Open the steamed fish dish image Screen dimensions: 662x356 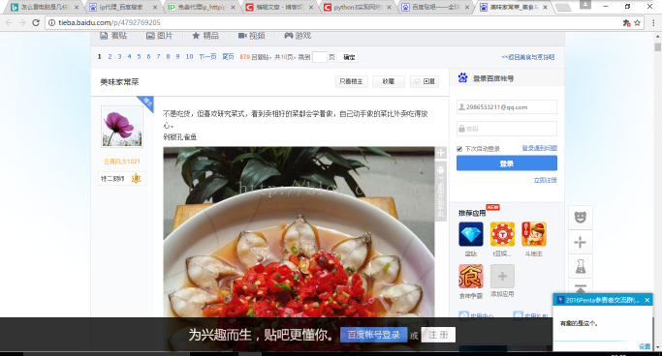tap(299, 249)
